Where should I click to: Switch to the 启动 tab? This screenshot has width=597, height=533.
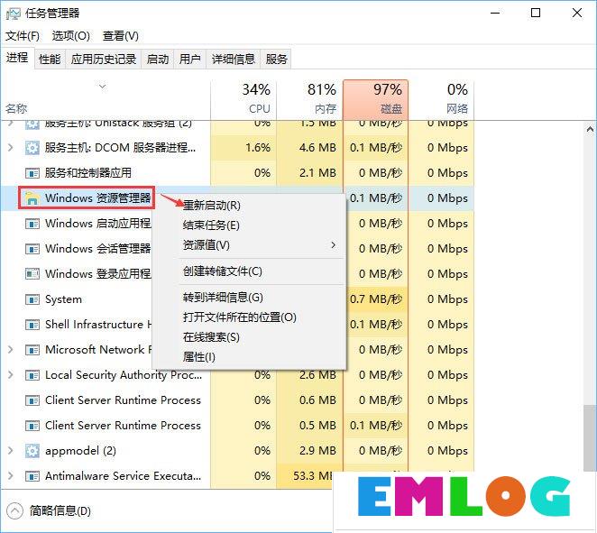158,59
